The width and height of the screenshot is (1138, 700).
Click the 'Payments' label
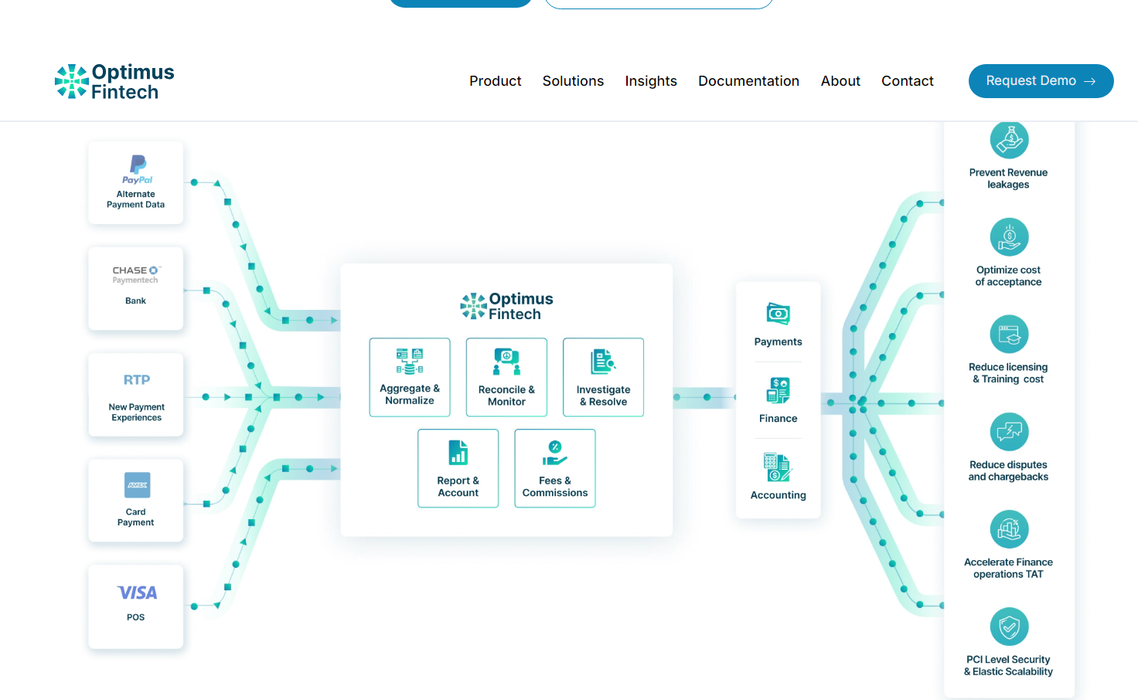[x=779, y=342]
